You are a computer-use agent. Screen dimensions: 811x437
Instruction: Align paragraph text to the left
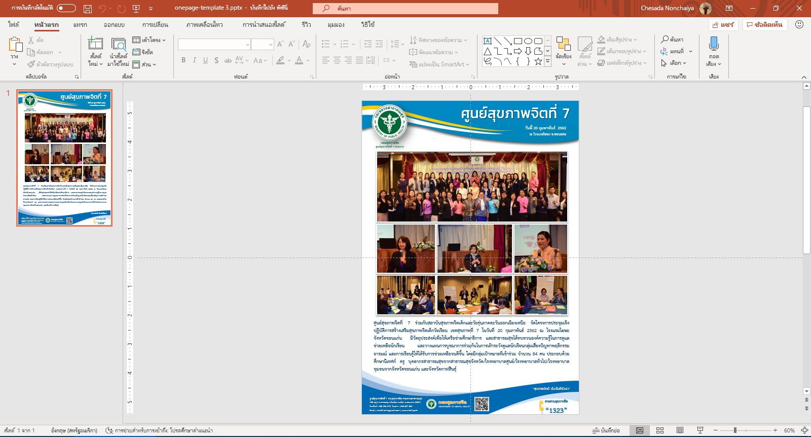pos(325,60)
